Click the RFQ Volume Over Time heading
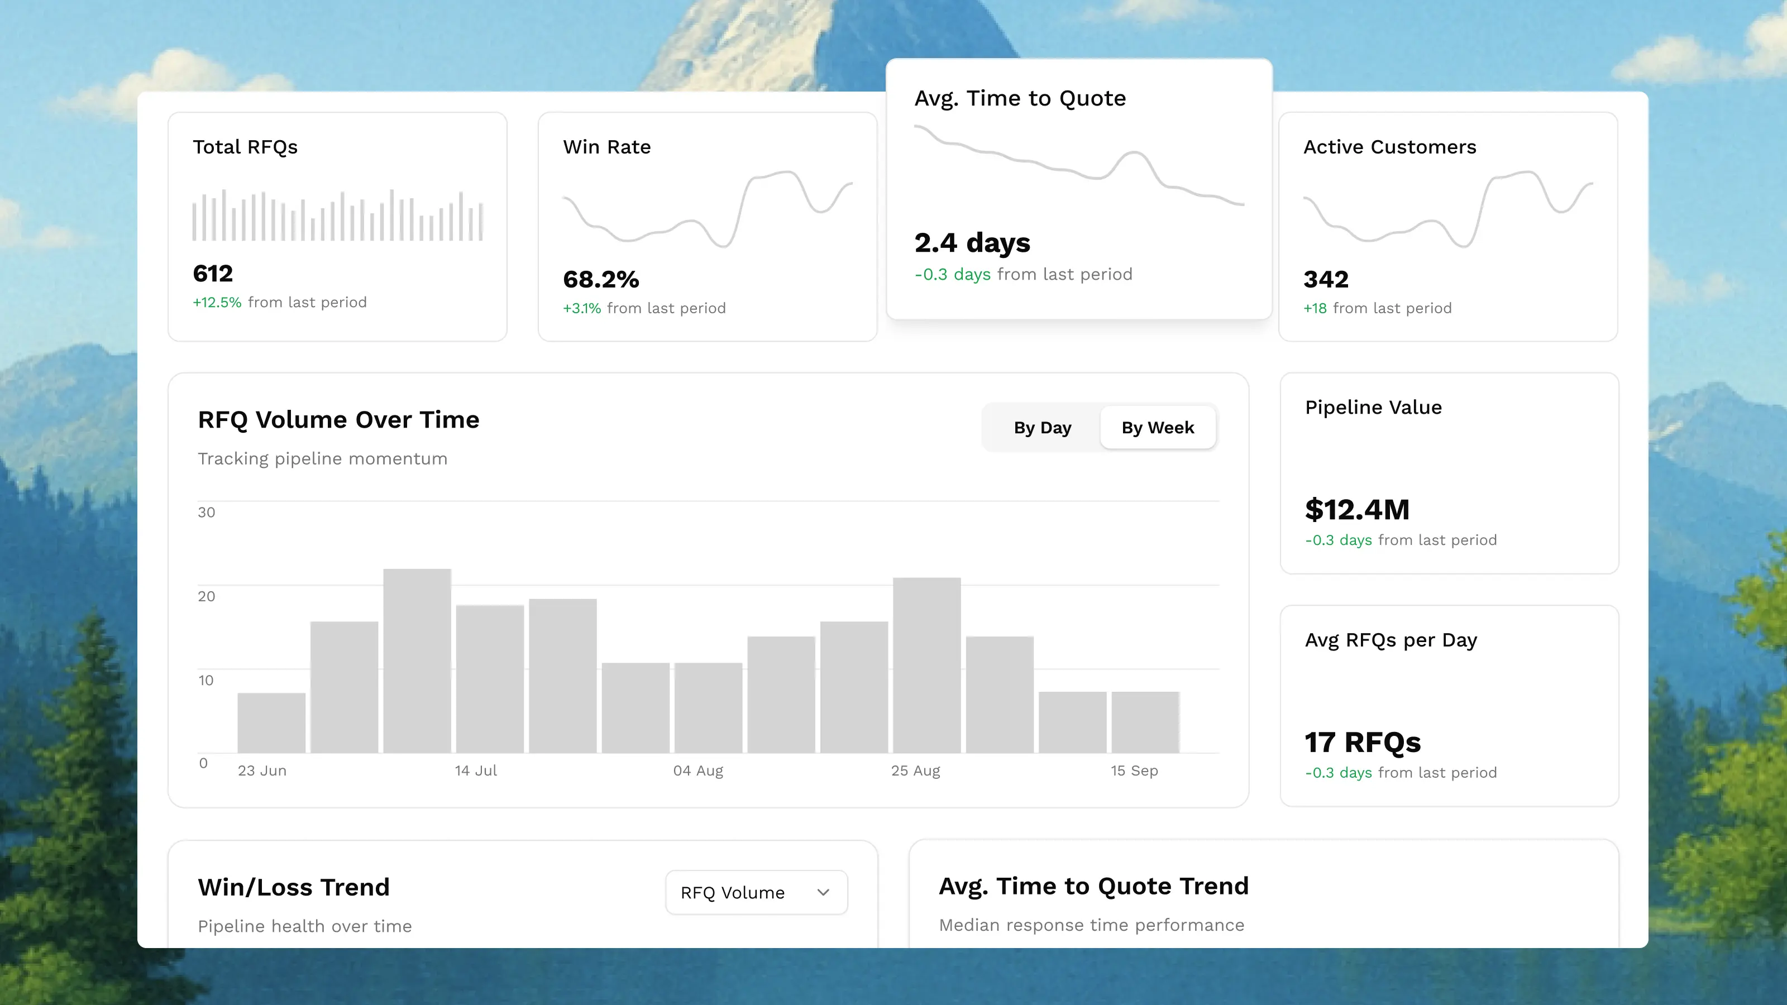The height and width of the screenshot is (1005, 1787). point(338,420)
